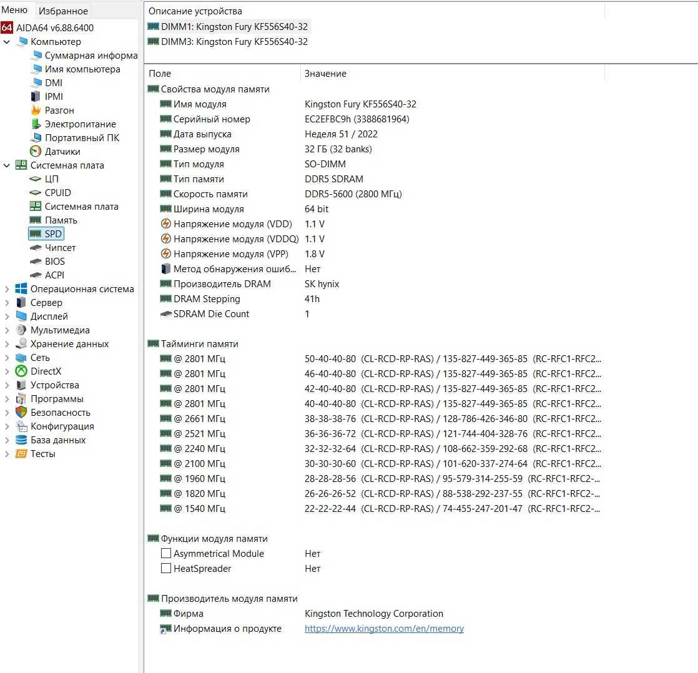This screenshot has height=673, width=698.
Task: Click the Электропитание battery icon
Action: [36, 124]
